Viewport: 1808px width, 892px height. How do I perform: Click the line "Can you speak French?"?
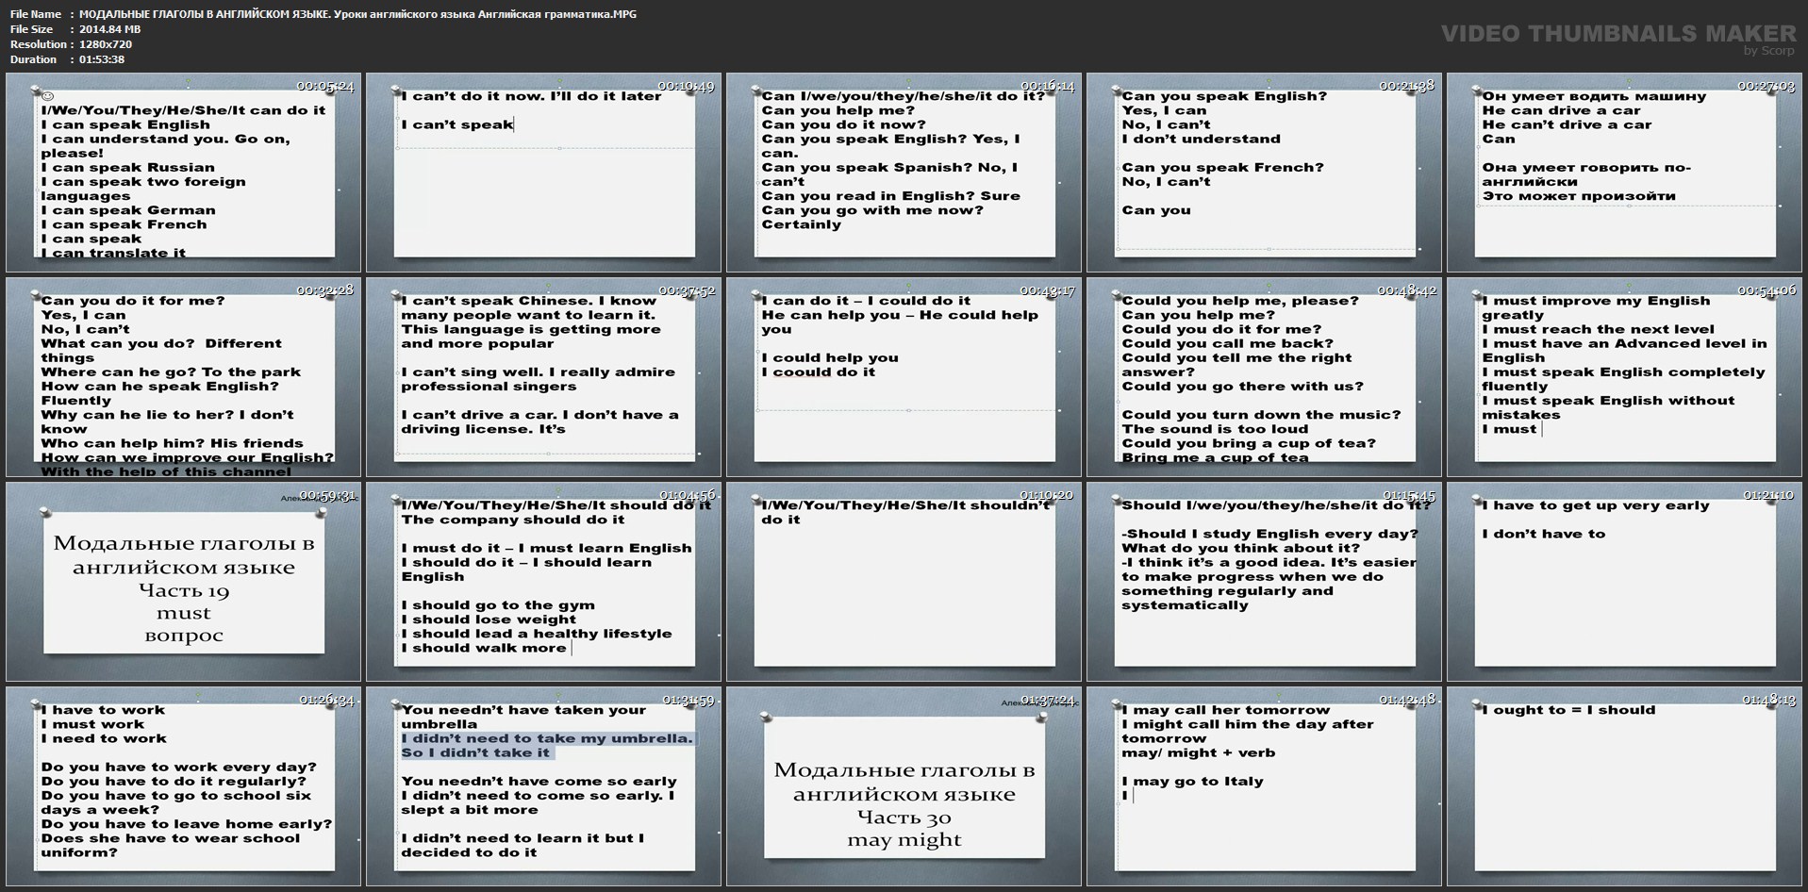tap(1222, 168)
